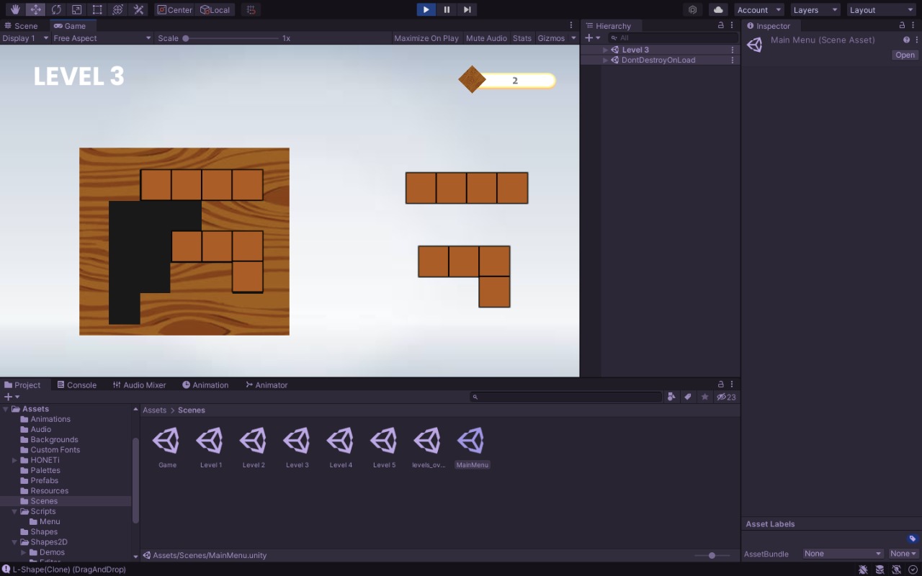
Task: Open the Layers dropdown
Action: click(x=815, y=10)
